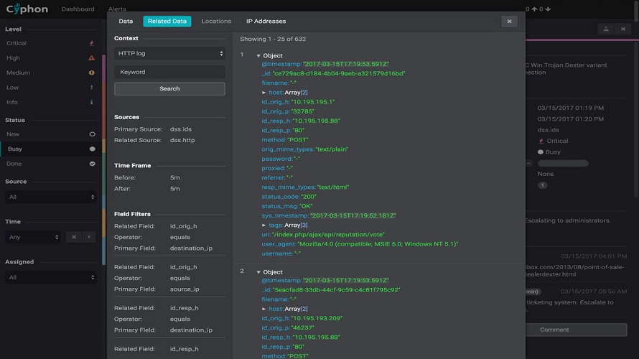Click the Medium level orange exclamation icon

(x=91, y=73)
